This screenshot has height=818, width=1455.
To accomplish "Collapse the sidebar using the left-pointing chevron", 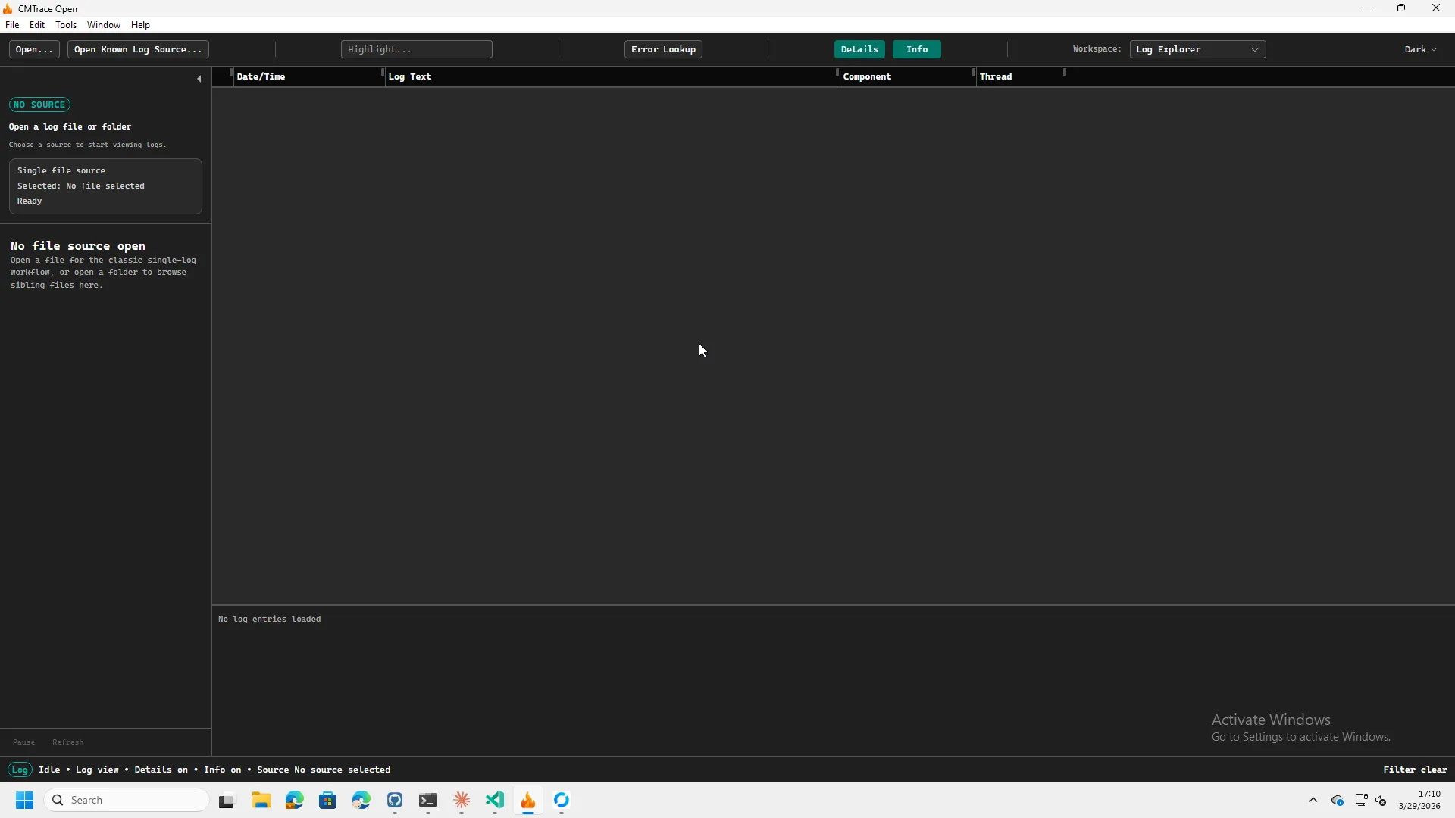I will [x=198, y=79].
